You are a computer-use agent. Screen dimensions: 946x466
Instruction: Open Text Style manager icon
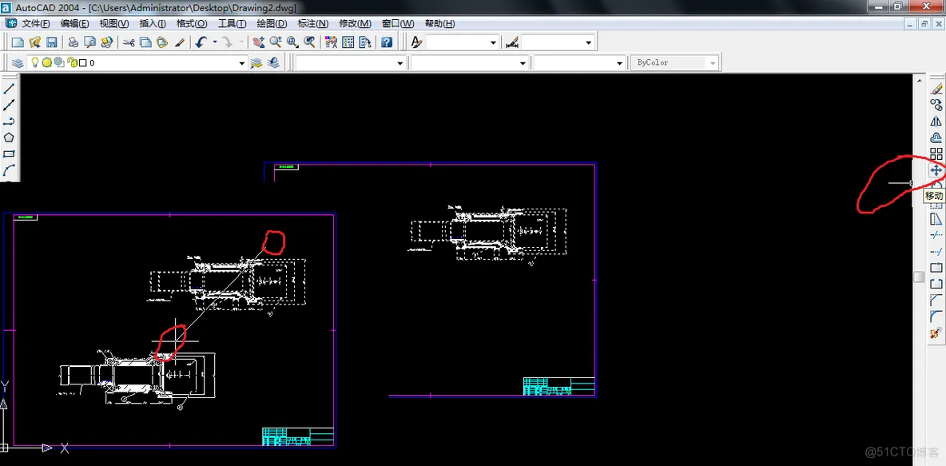coord(415,42)
